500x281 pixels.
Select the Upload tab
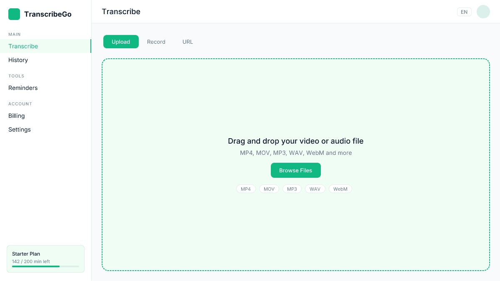(x=121, y=42)
